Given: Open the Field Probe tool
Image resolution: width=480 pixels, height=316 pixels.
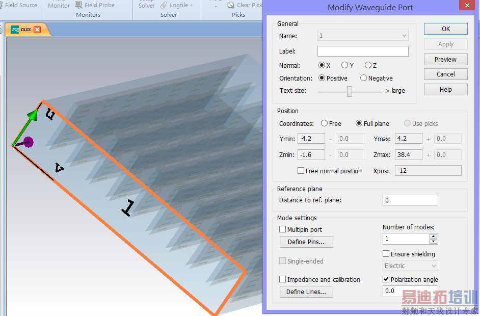Looking at the screenshot, I should tap(95, 5).
